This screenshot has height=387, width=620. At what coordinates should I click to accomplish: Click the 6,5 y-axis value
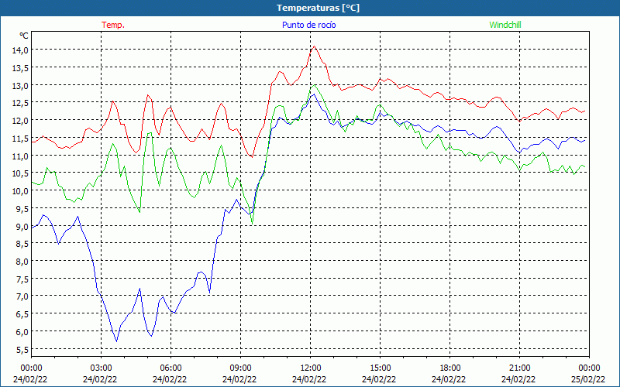coord(22,314)
